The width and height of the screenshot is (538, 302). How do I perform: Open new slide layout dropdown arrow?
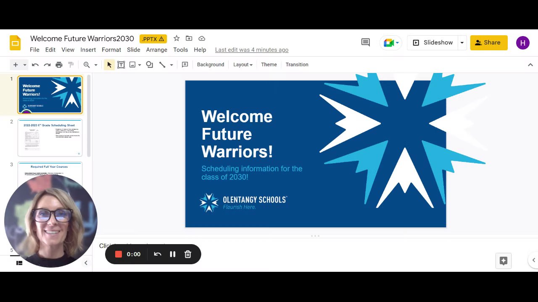click(25, 65)
